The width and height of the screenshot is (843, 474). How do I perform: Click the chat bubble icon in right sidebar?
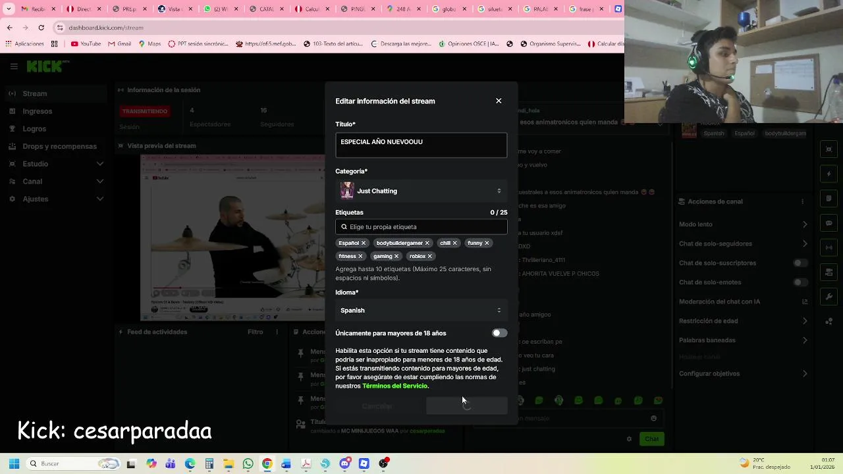[829, 223]
